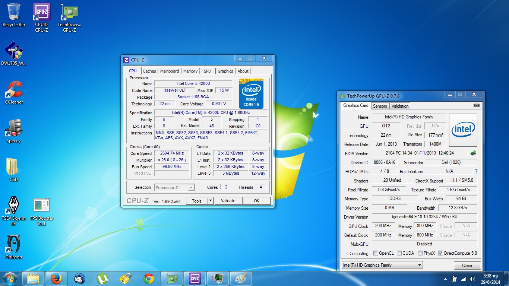The height and width of the screenshot is (286, 509).
Task: Click the CPU-Z Specification field
Action: (211, 112)
